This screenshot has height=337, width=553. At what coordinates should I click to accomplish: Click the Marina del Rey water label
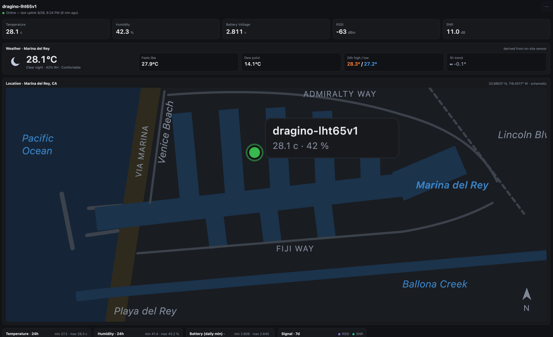click(x=452, y=185)
